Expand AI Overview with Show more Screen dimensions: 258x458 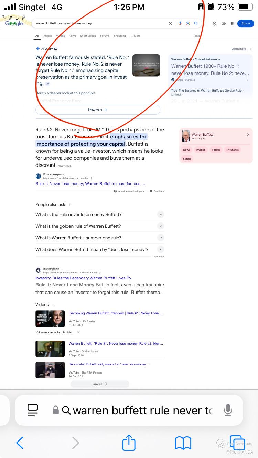click(x=98, y=110)
